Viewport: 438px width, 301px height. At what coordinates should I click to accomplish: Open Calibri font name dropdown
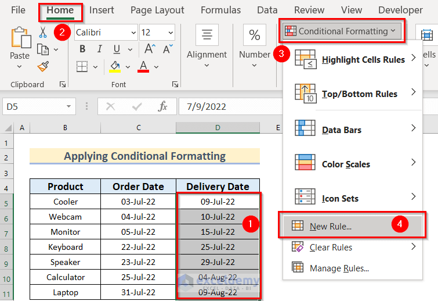133,33
